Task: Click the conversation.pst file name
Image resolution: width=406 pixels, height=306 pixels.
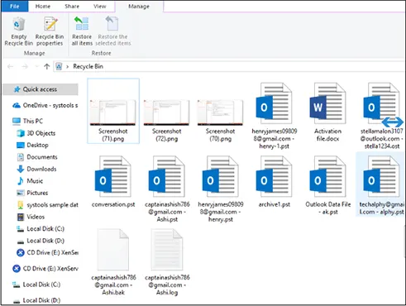Action: (x=113, y=204)
